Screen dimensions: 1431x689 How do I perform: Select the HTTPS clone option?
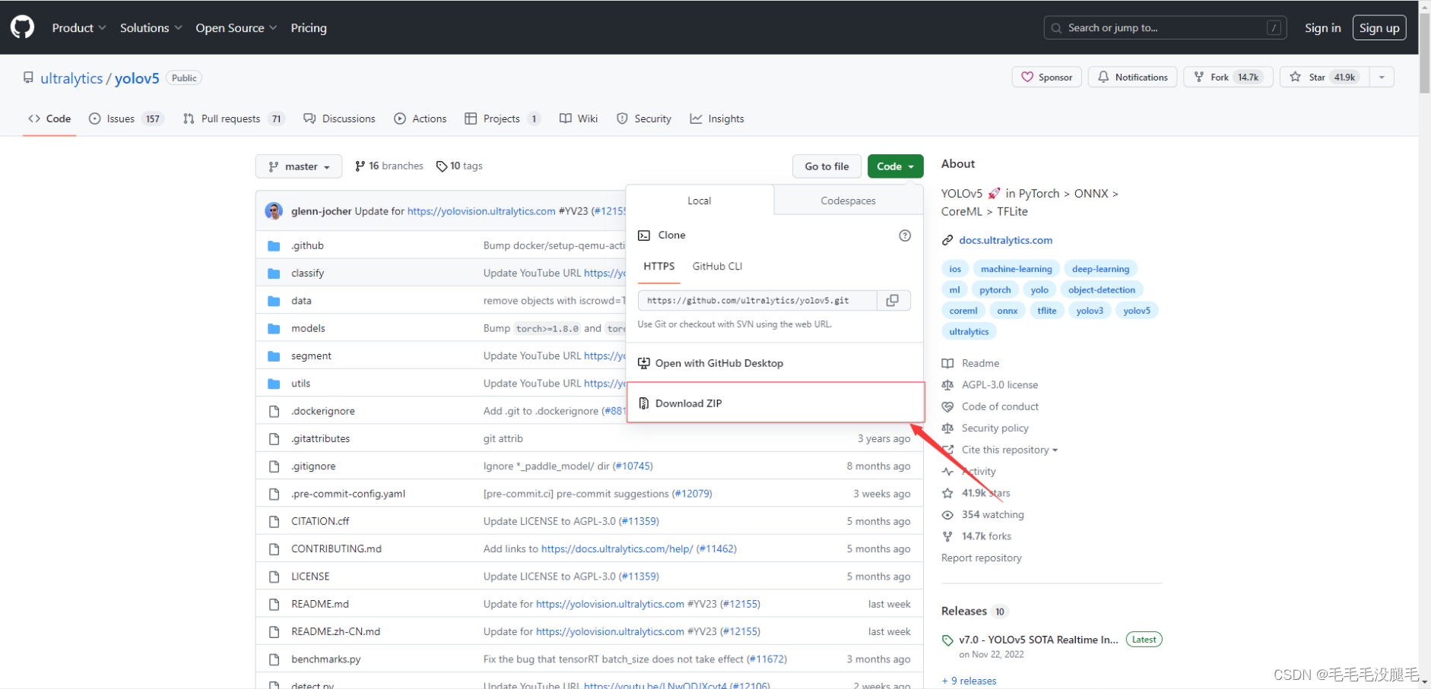click(x=659, y=267)
